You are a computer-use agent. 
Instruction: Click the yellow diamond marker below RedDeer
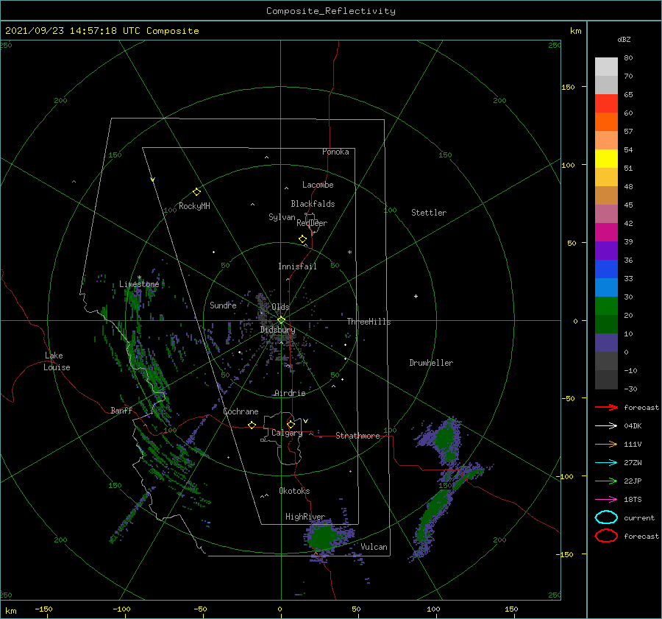[x=302, y=239]
